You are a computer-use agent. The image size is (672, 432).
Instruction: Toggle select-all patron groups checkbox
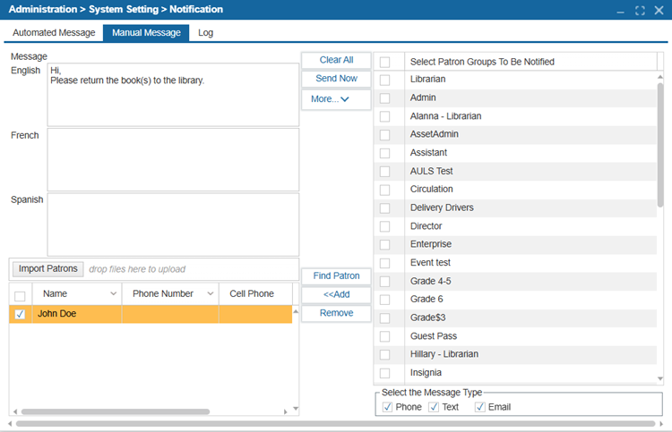pyautogui.click(x=385, y=62)
